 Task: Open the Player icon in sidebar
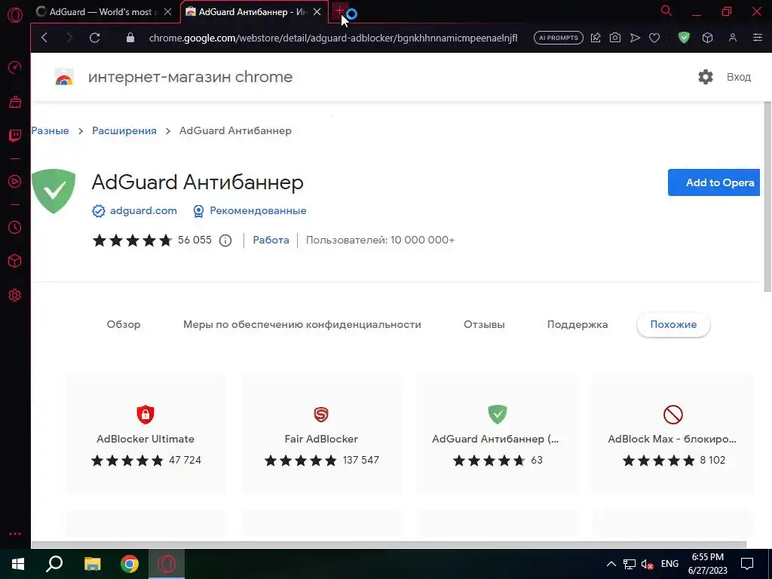pyautogui.click(x=15, y=181)
